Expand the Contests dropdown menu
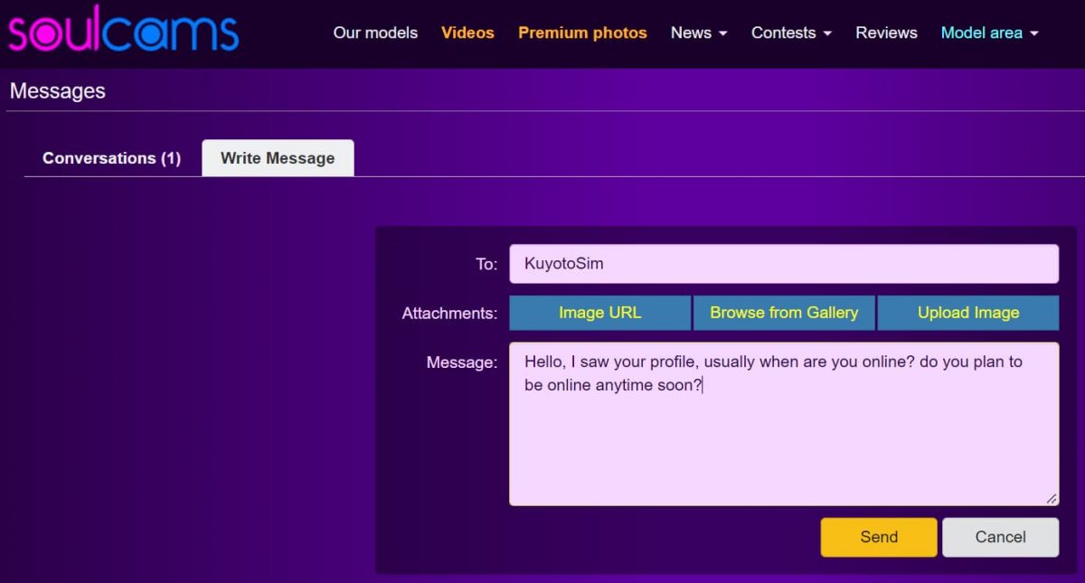 (791, 33)
